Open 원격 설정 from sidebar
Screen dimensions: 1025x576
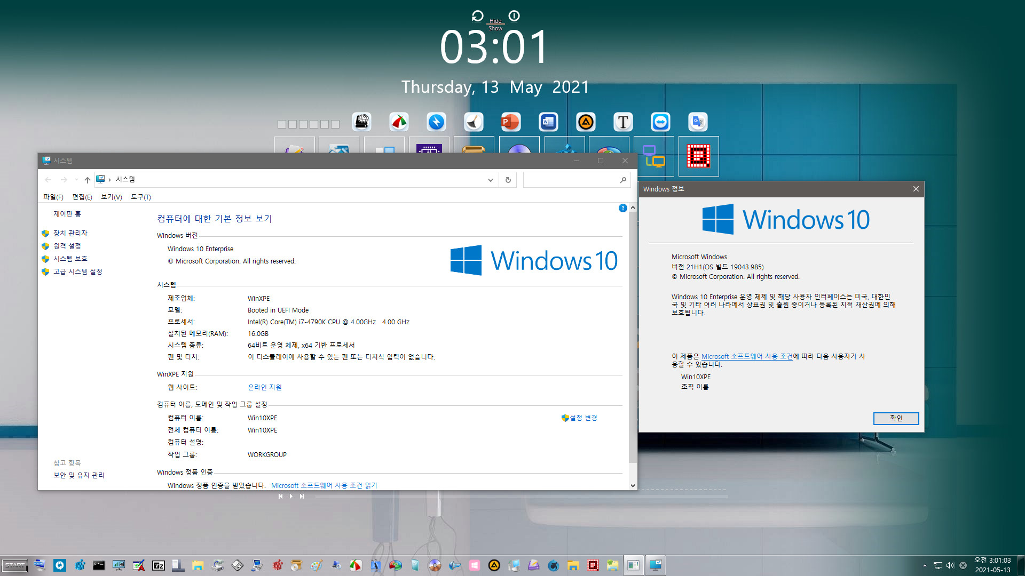coord(67,246)
